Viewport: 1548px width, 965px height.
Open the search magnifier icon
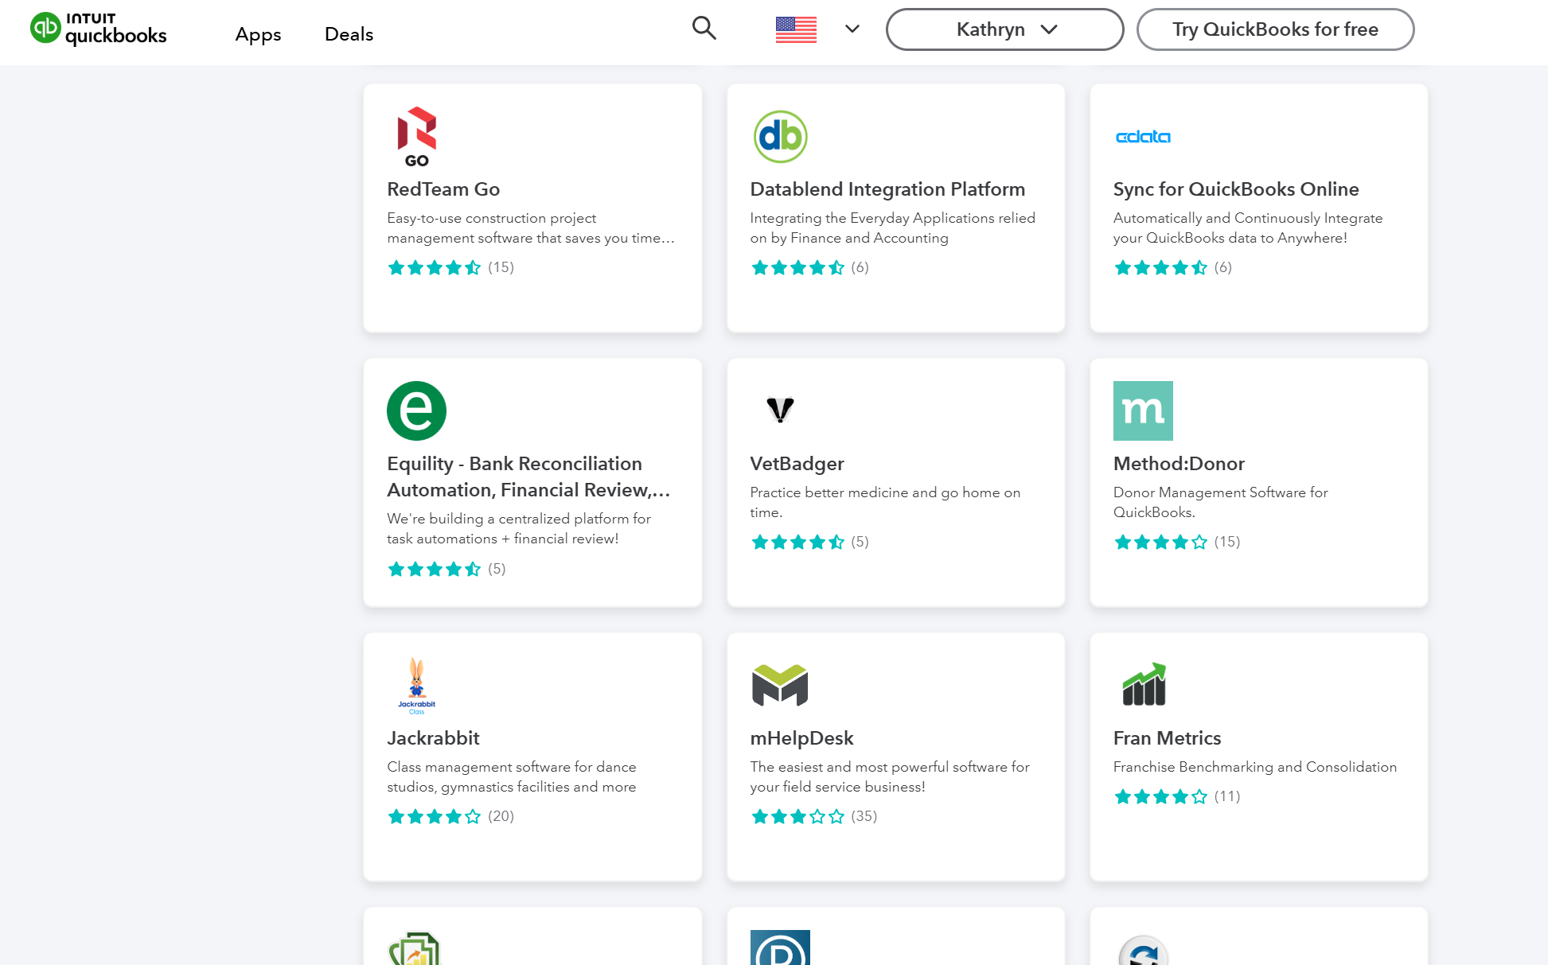704,28
